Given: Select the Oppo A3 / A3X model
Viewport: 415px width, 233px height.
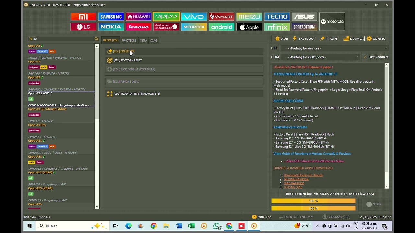Looking at the screenshot, I should [x=61, y=99].
